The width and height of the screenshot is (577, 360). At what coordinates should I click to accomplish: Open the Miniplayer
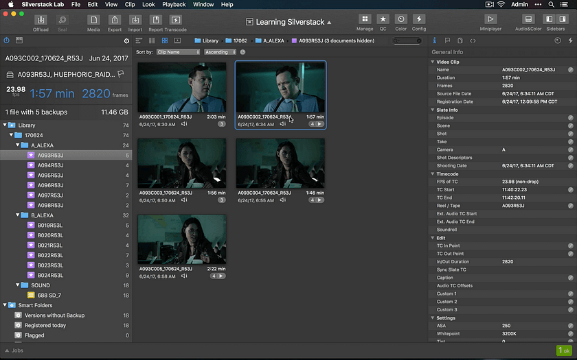tap(490, 19)
